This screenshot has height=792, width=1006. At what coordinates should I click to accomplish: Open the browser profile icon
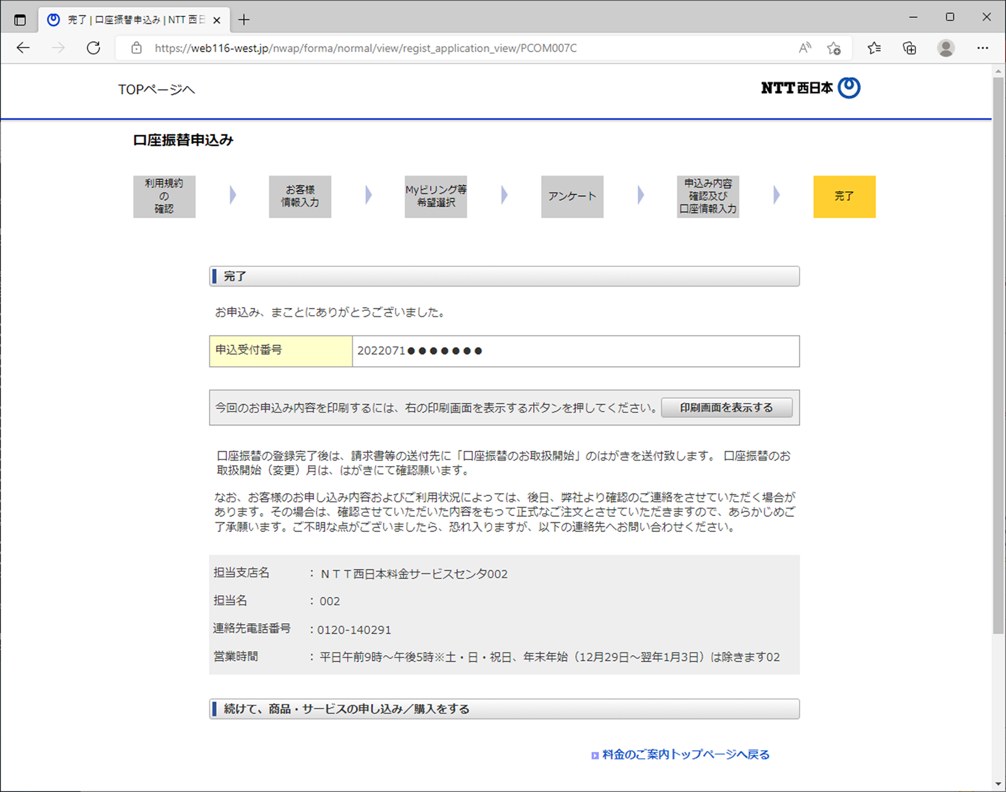[946, 48]
